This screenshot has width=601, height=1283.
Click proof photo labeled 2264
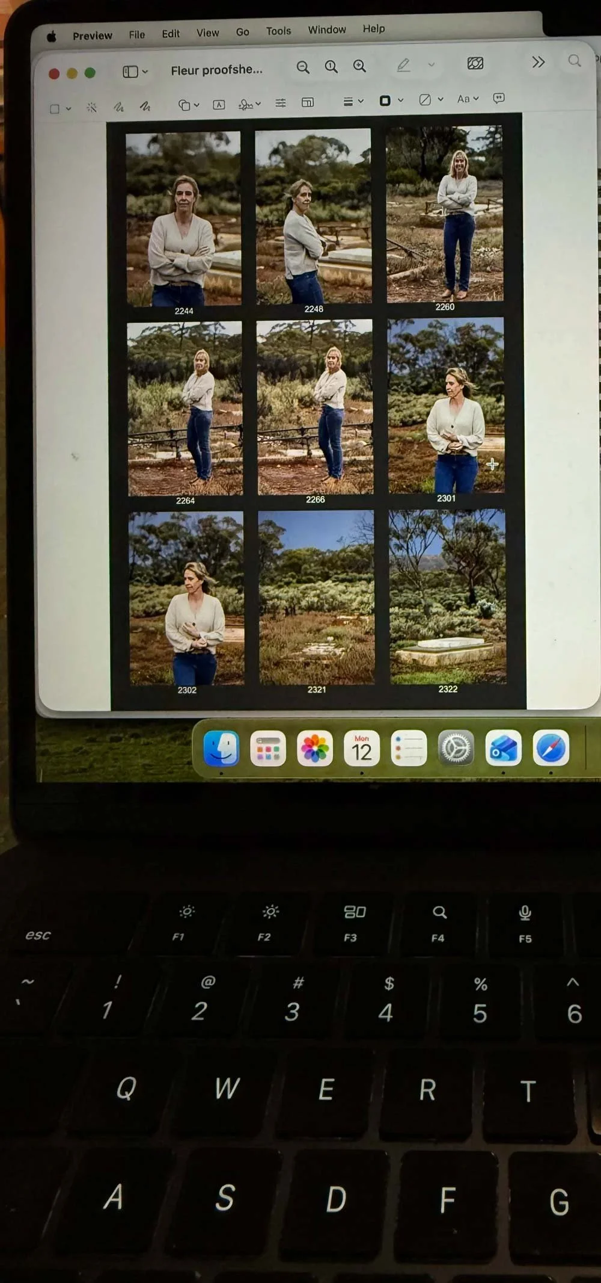[x=185, y=409]
